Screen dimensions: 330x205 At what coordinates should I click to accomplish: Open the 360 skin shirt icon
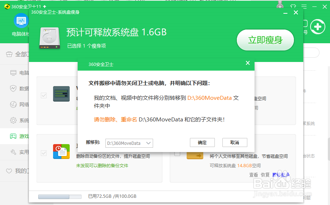pyautogui.click(x=293, y=6)
